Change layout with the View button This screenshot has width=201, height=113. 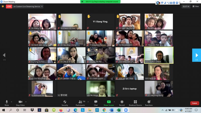196,7
